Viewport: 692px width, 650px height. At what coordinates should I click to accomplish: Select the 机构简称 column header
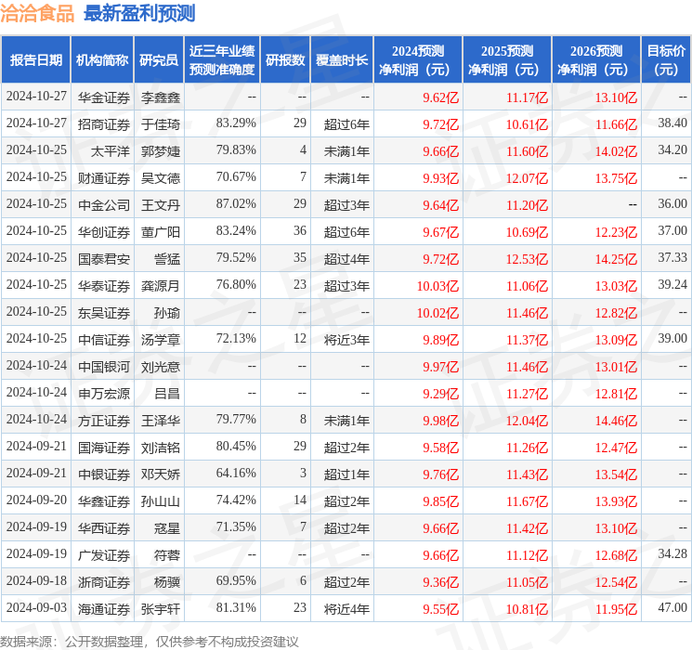(102, 60)
